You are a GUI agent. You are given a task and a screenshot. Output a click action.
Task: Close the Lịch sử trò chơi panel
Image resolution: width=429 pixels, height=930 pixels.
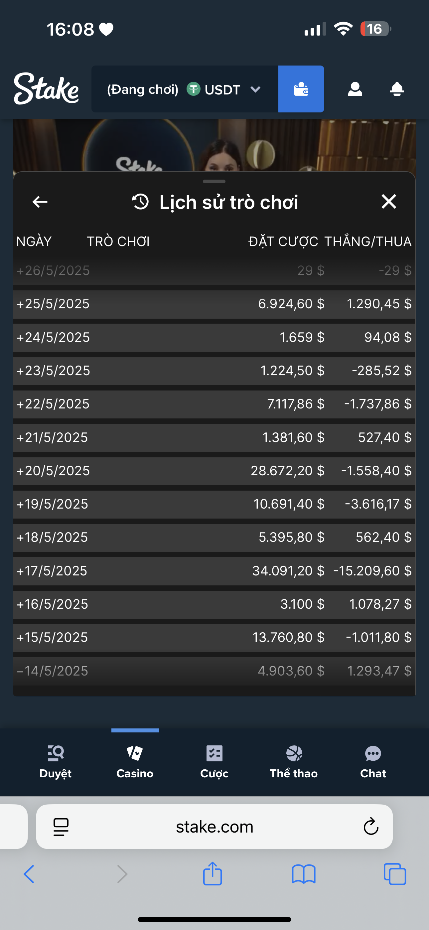click(388, 202)
